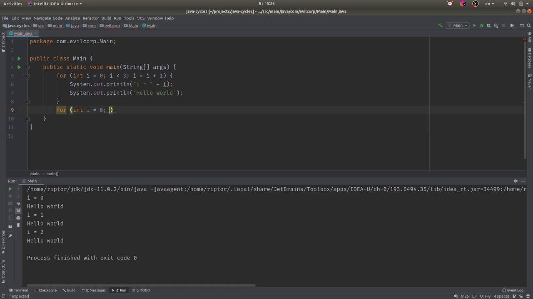Run Main with Coverage icon
This screenshot has width=533, height=299.
tap(488, 26)
